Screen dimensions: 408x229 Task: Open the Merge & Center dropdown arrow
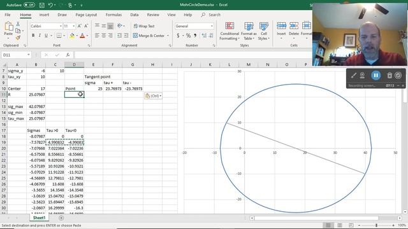pos(168,36)
